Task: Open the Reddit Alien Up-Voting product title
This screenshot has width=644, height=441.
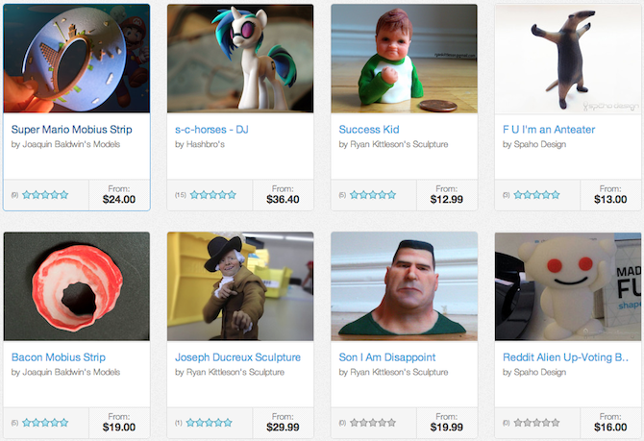Action: tap(565, 357)
